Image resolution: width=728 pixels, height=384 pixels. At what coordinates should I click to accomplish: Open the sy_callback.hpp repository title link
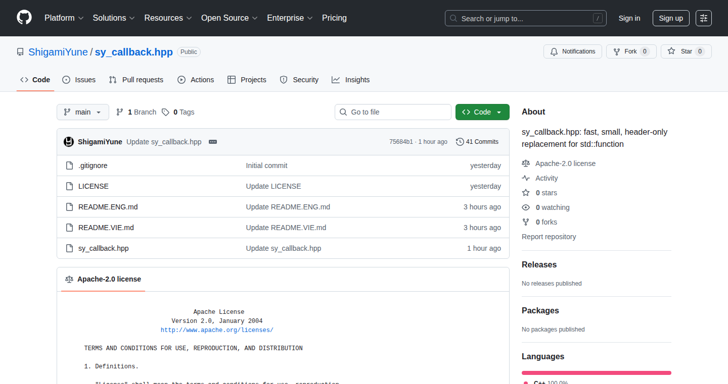(x=134, y=52)
